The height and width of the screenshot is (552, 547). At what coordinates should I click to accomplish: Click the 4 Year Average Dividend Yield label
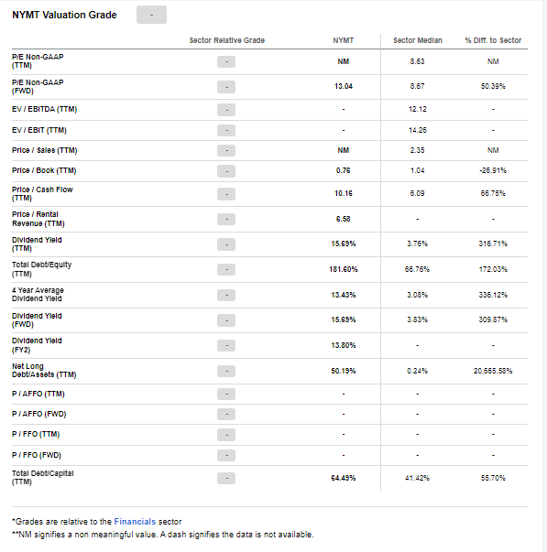pos(38,295)
